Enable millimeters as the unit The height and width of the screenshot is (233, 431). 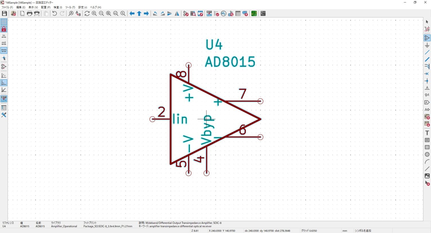coord(4,50)
